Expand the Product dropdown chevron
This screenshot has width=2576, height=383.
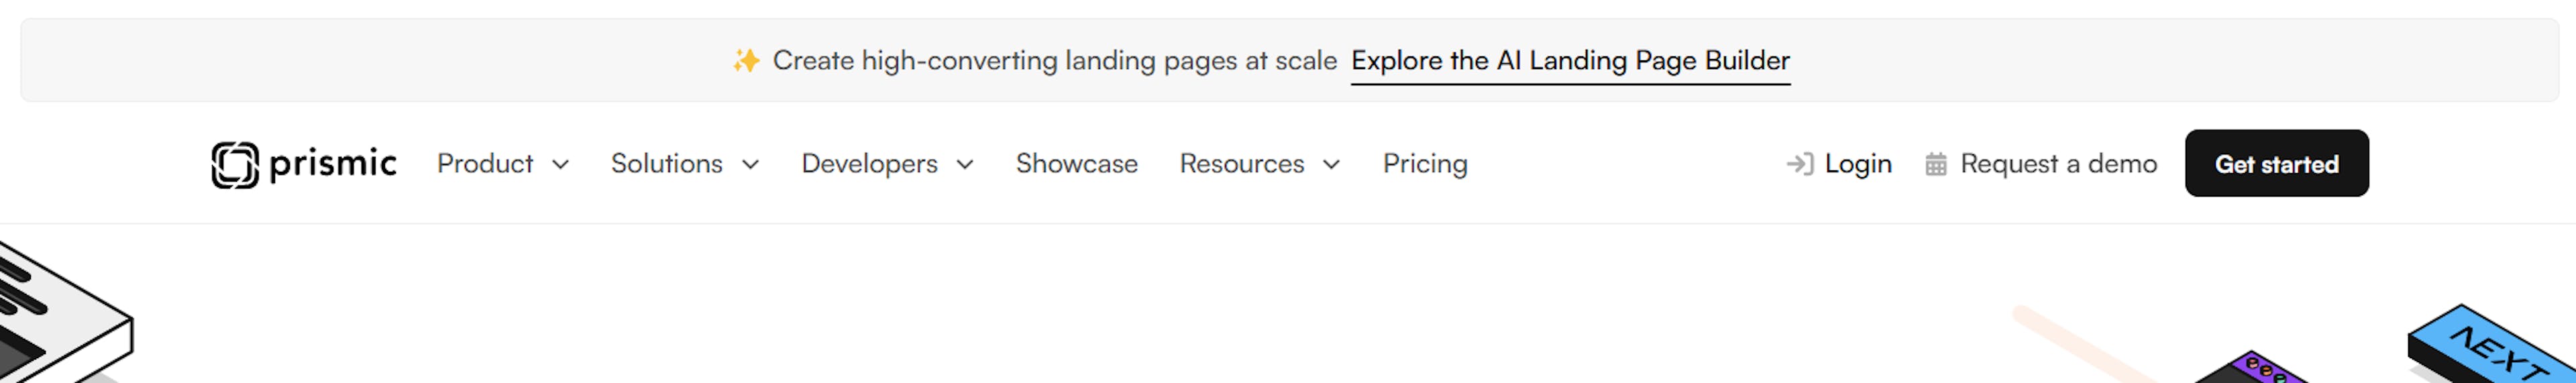pyautogui.click(x=561, y=165)
